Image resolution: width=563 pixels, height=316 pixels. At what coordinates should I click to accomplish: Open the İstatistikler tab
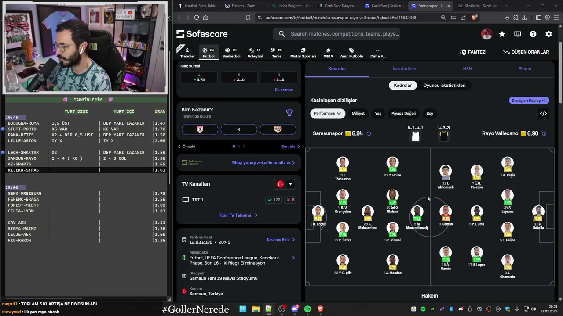(404, 68)
